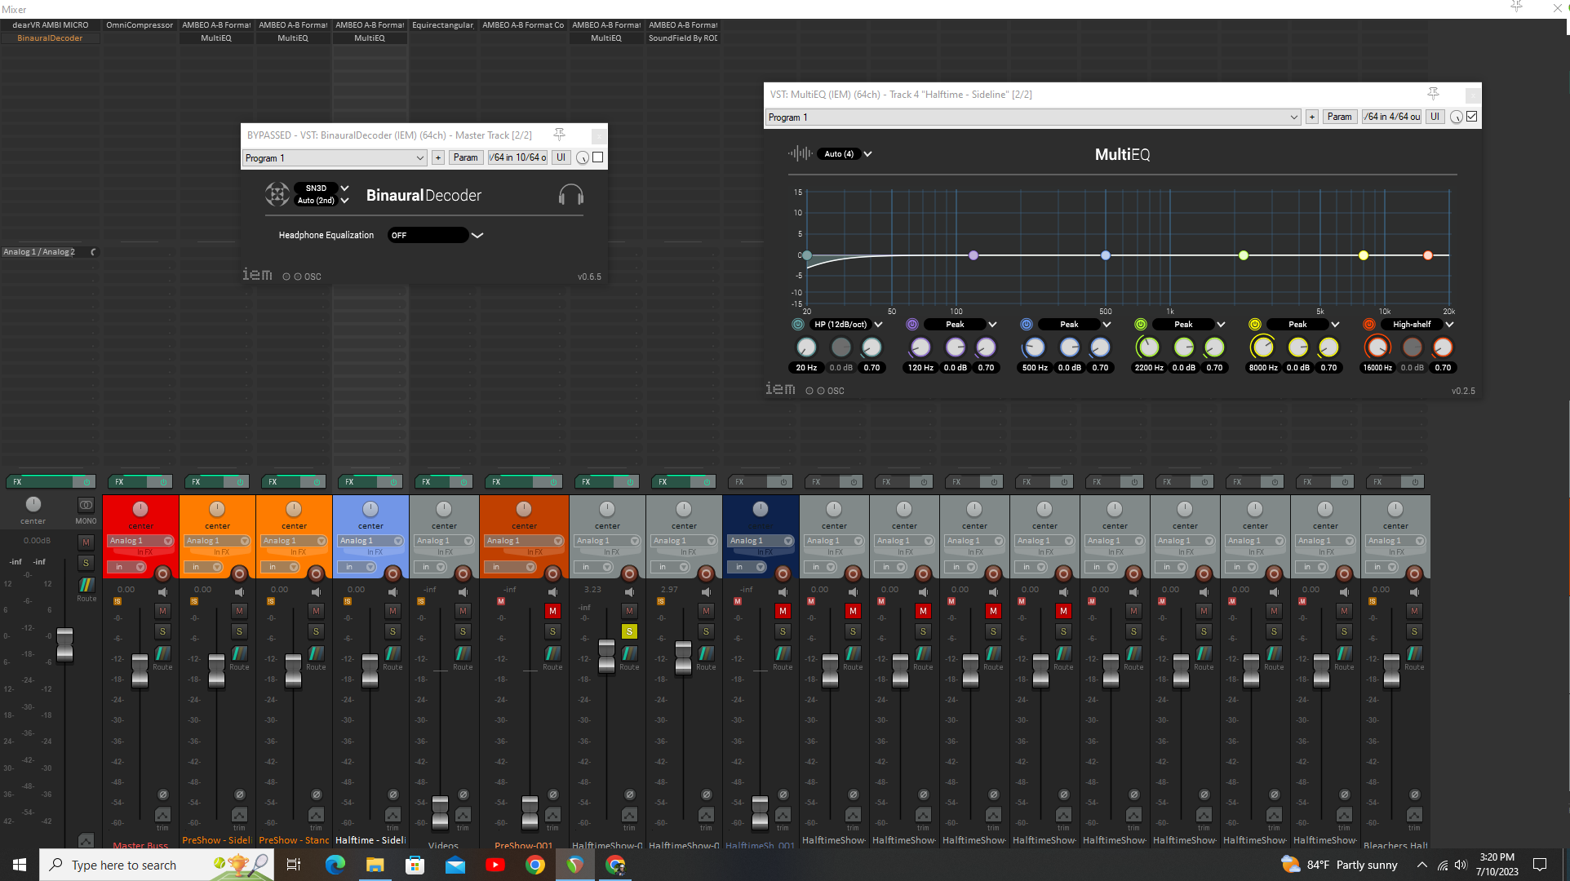Select SoundField By RODE FX slot
1570x881 pixels.
683,38
